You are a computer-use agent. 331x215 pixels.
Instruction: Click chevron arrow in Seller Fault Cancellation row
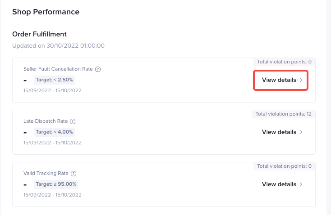click(301, 80)
